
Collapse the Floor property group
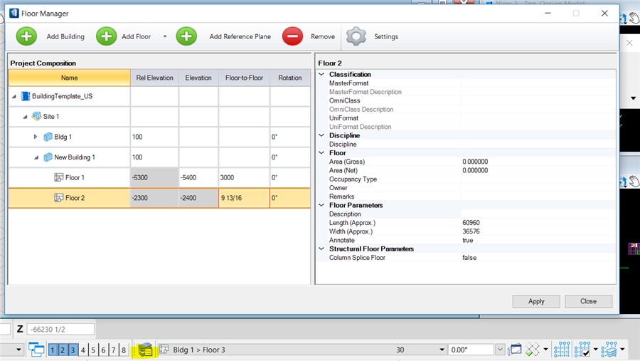[321, 153]
